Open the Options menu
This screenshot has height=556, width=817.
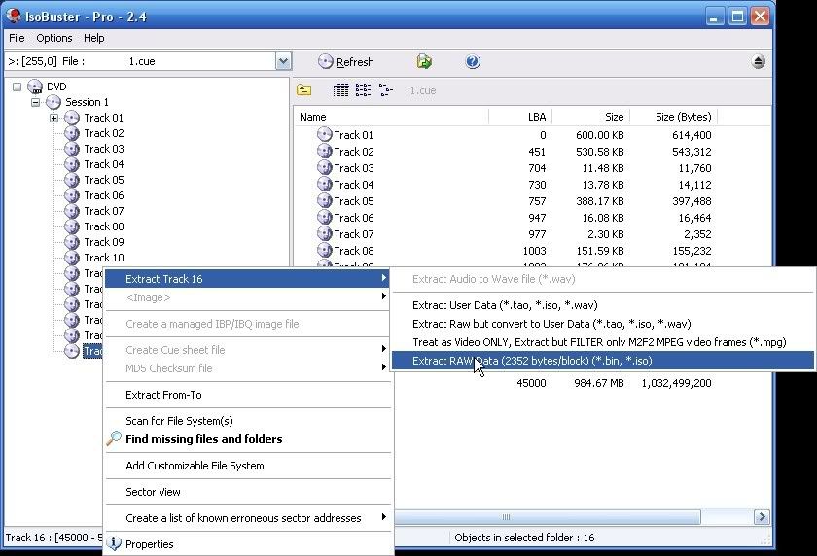[54, 38]
